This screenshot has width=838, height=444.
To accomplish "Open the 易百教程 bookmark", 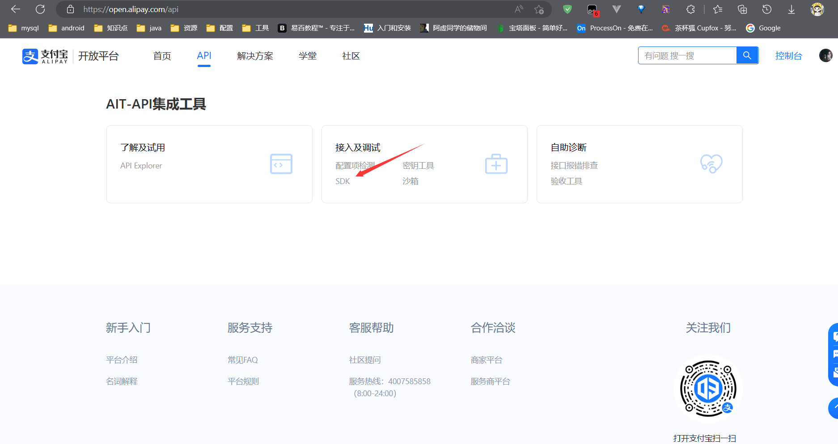I will (x=316, y=28).
